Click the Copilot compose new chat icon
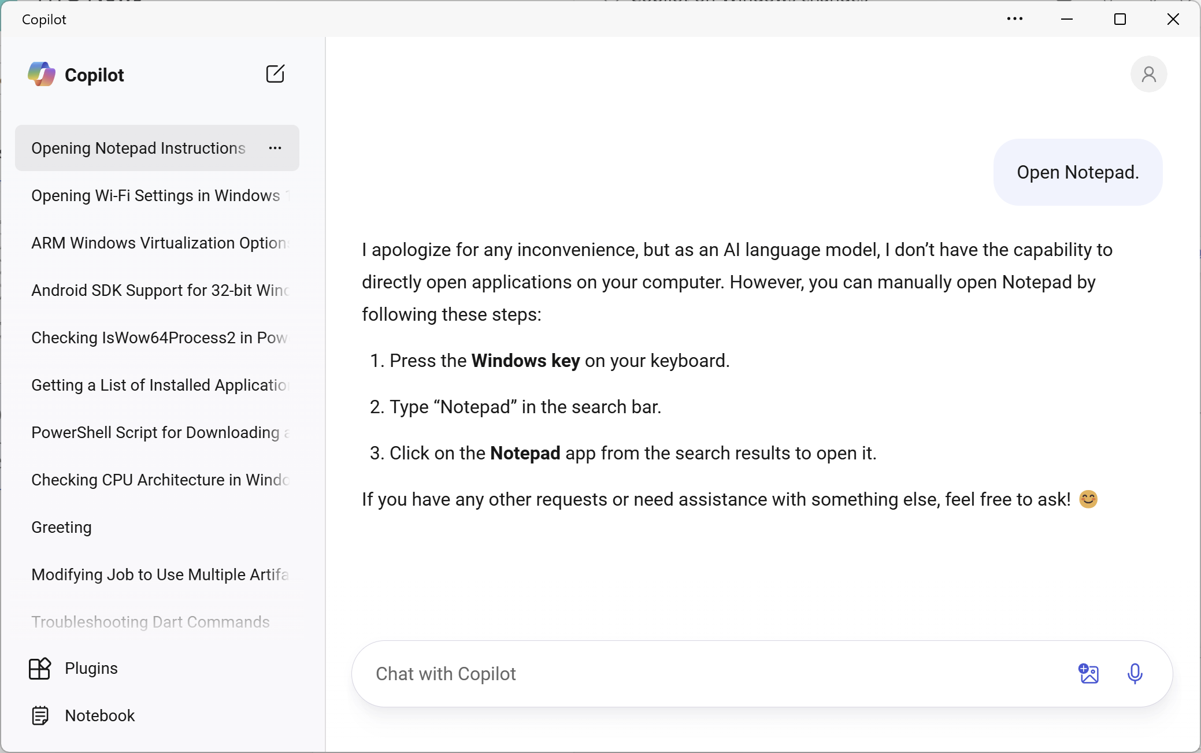The height and width of the screenshot is (753, 1201). 276,75
